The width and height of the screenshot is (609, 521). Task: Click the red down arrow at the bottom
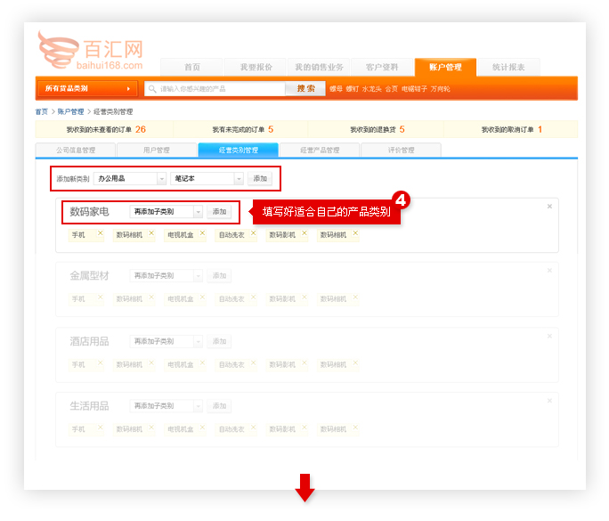pyautogui.click(x=304, y=487)
